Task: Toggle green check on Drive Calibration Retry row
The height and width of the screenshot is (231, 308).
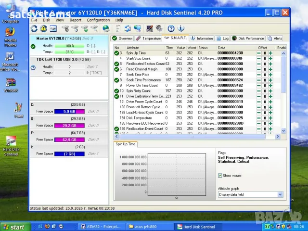Action: [x=116, y=96]
